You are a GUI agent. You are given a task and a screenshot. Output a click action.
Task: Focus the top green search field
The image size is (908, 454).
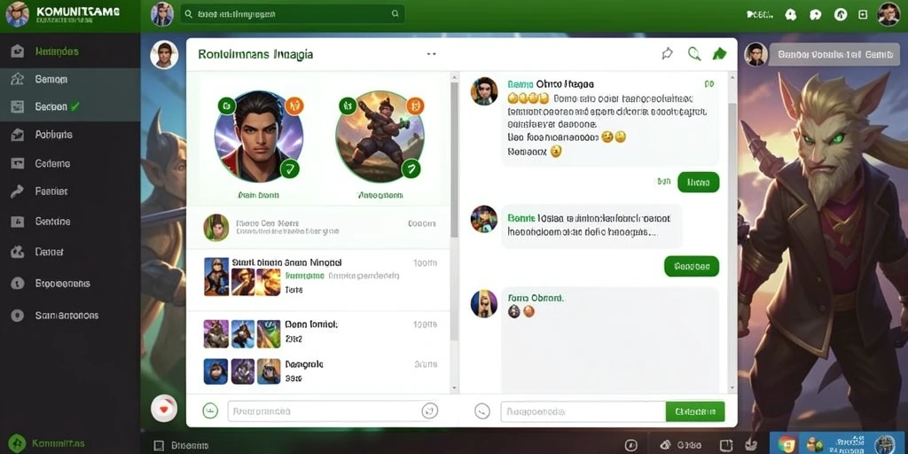point(293,14)
